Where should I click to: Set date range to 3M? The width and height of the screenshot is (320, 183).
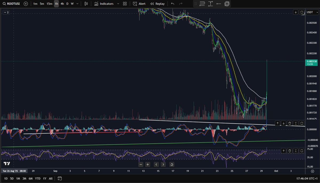(x=24, y=178)
